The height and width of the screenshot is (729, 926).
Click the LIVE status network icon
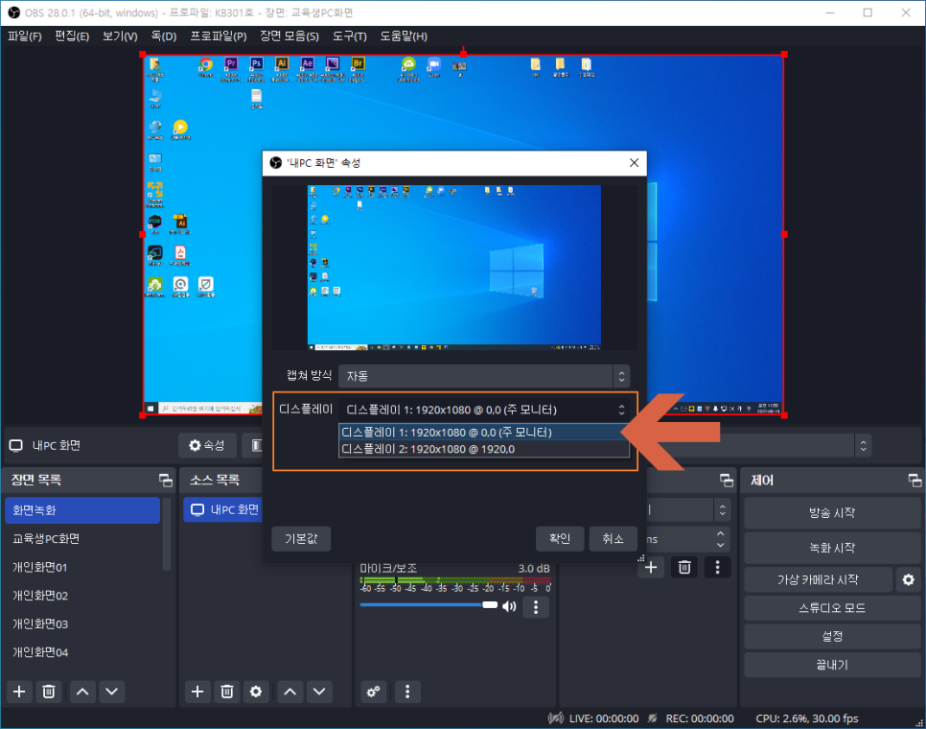(x=556, y=718)
